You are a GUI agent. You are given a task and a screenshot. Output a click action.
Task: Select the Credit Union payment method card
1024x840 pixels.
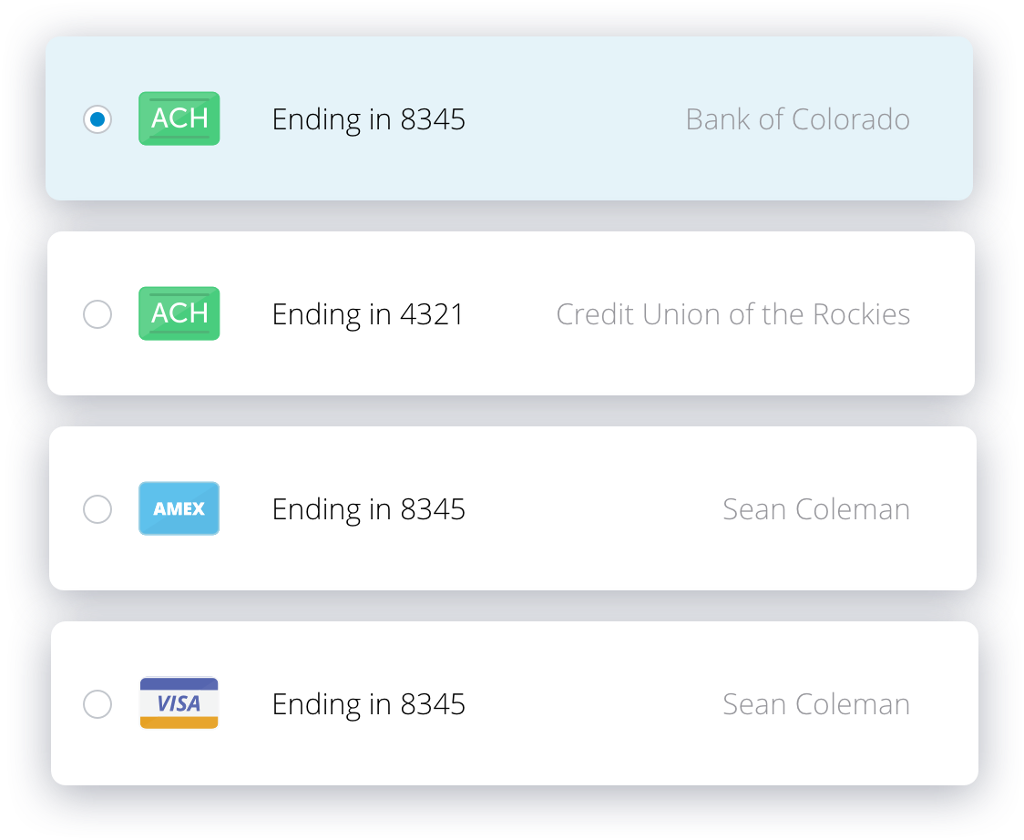click(x=511, y=313)
